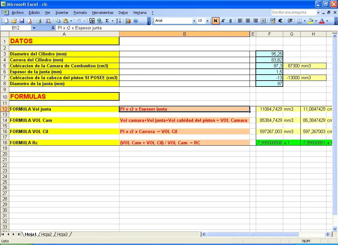Switch to the Hoja2 sheet tab
The height and width of the screenshot is (245, 338).
[x=46, y=234]
